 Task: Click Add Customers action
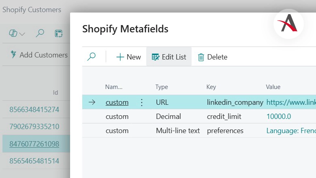39,55
